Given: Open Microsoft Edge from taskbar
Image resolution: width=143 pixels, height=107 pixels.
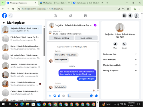Looking at the screenshot, I should pos(22,104).
